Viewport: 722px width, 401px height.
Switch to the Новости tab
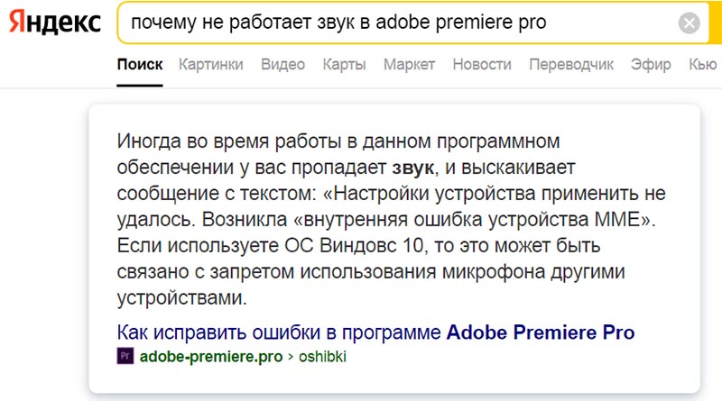tap(482, 64)
